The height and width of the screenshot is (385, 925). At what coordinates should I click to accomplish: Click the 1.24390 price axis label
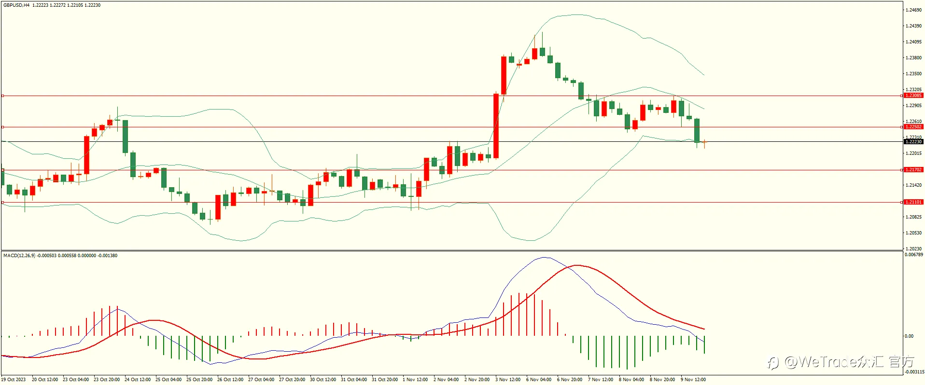[913, 26]
